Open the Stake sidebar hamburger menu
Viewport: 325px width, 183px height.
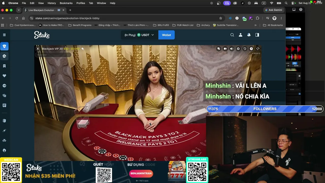[4, 35]
